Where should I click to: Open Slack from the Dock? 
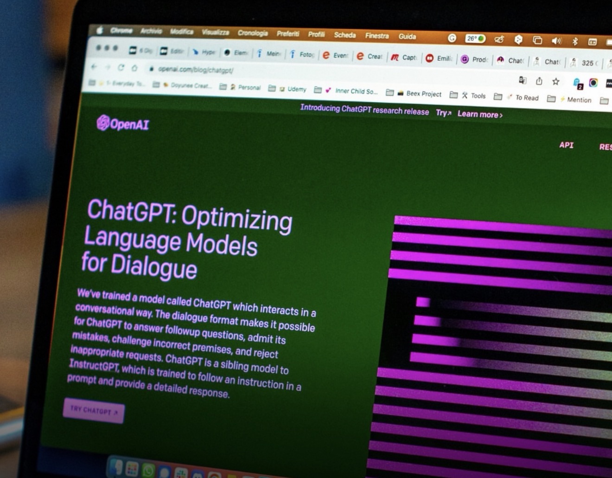point(181,473)
